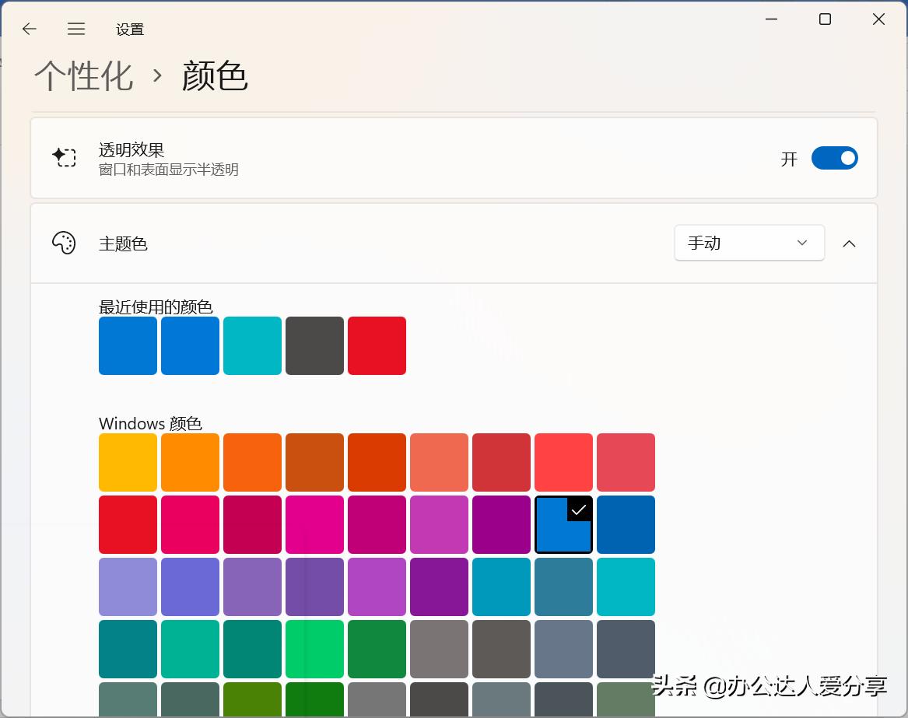This screenshot has height=718, width=908.
Task: Click the palette icon next to 主题色
Action: coord(64,243)
